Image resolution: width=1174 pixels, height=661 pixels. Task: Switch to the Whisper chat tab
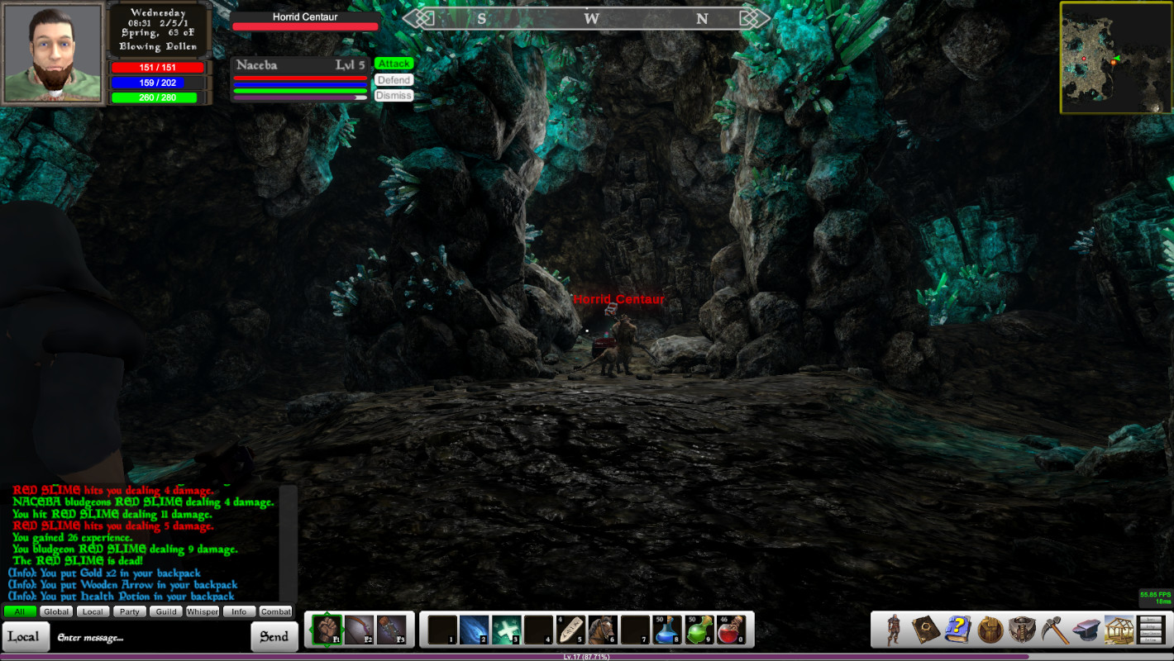203,611
